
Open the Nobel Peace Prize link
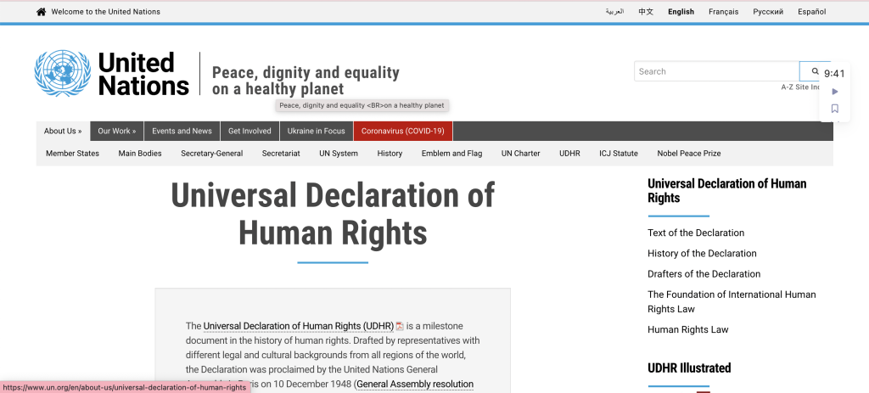(689, 154)
